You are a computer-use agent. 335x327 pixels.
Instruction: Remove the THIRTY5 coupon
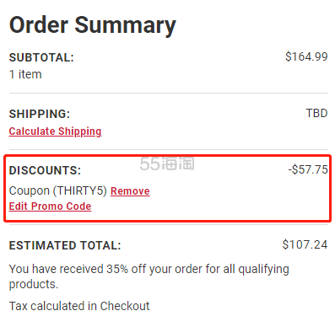[130, 191]
